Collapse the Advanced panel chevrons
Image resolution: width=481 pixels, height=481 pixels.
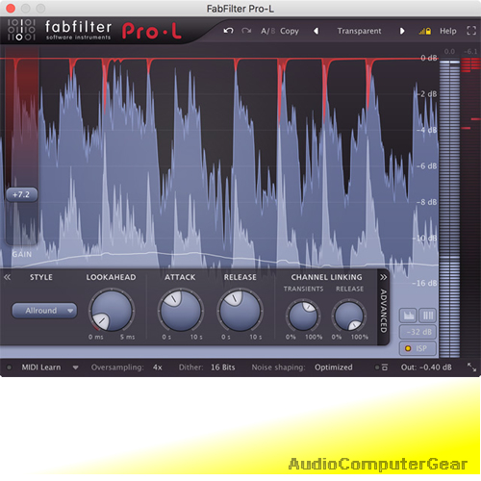[383, 277]
